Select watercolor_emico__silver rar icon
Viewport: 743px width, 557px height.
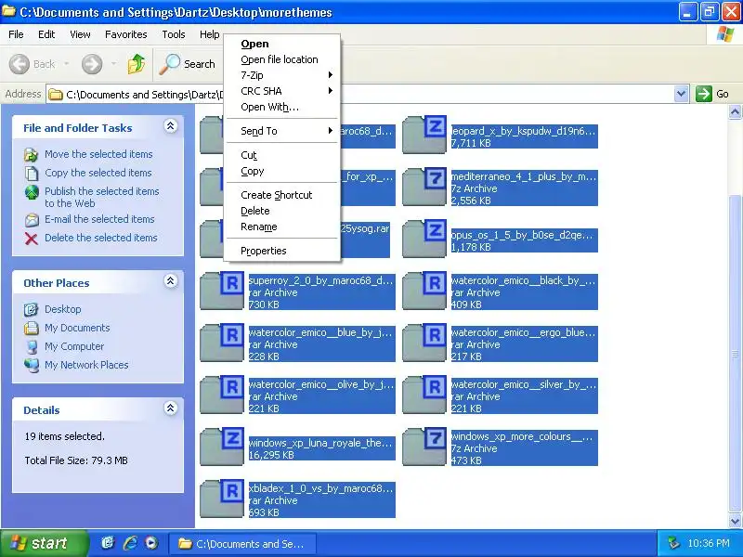click(x=424, y=395)
